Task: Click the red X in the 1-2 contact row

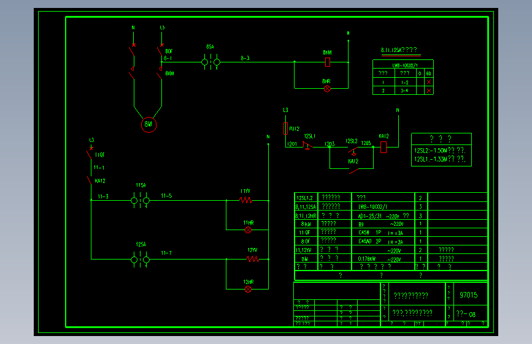Action: click(x=429, y=82)
